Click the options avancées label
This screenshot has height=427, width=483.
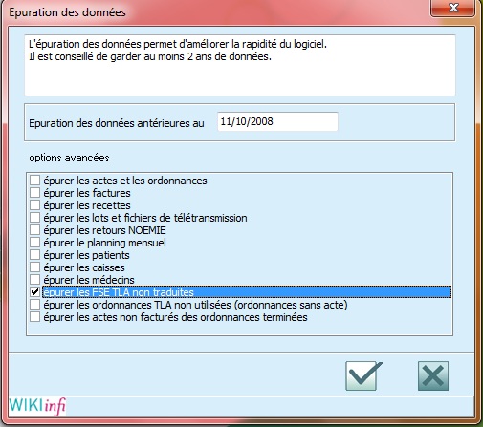tap(69, 158)
